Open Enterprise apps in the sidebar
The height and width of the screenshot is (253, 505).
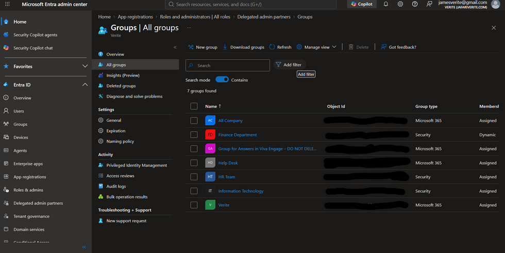28,164
